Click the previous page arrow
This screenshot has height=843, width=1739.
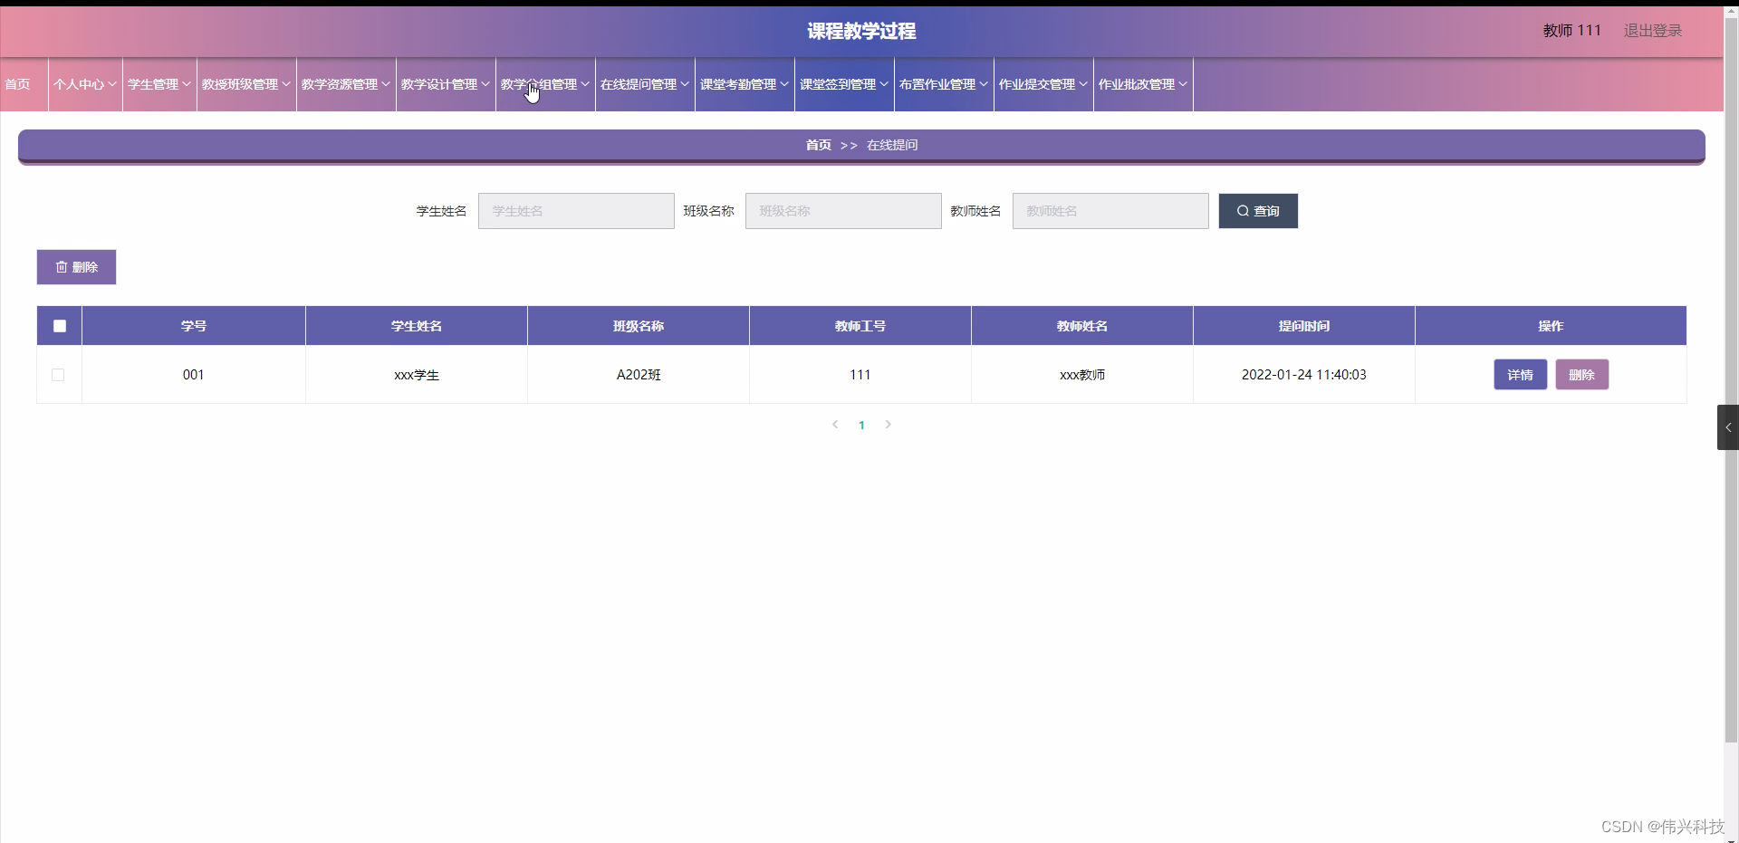(x=834, y=424)
